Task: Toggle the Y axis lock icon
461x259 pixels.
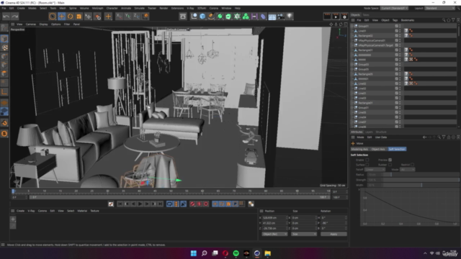Action: click(x=127, y=17)
